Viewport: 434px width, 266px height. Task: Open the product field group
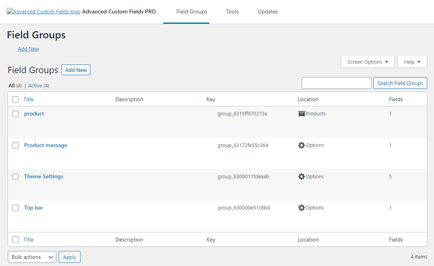(x=34, y=114)
